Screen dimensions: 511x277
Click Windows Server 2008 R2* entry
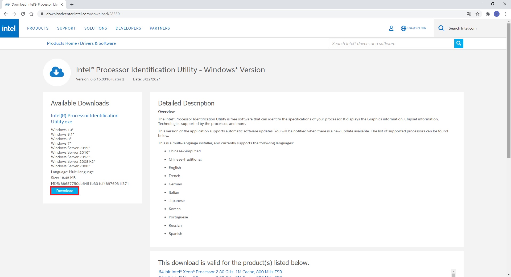point(73,161)
